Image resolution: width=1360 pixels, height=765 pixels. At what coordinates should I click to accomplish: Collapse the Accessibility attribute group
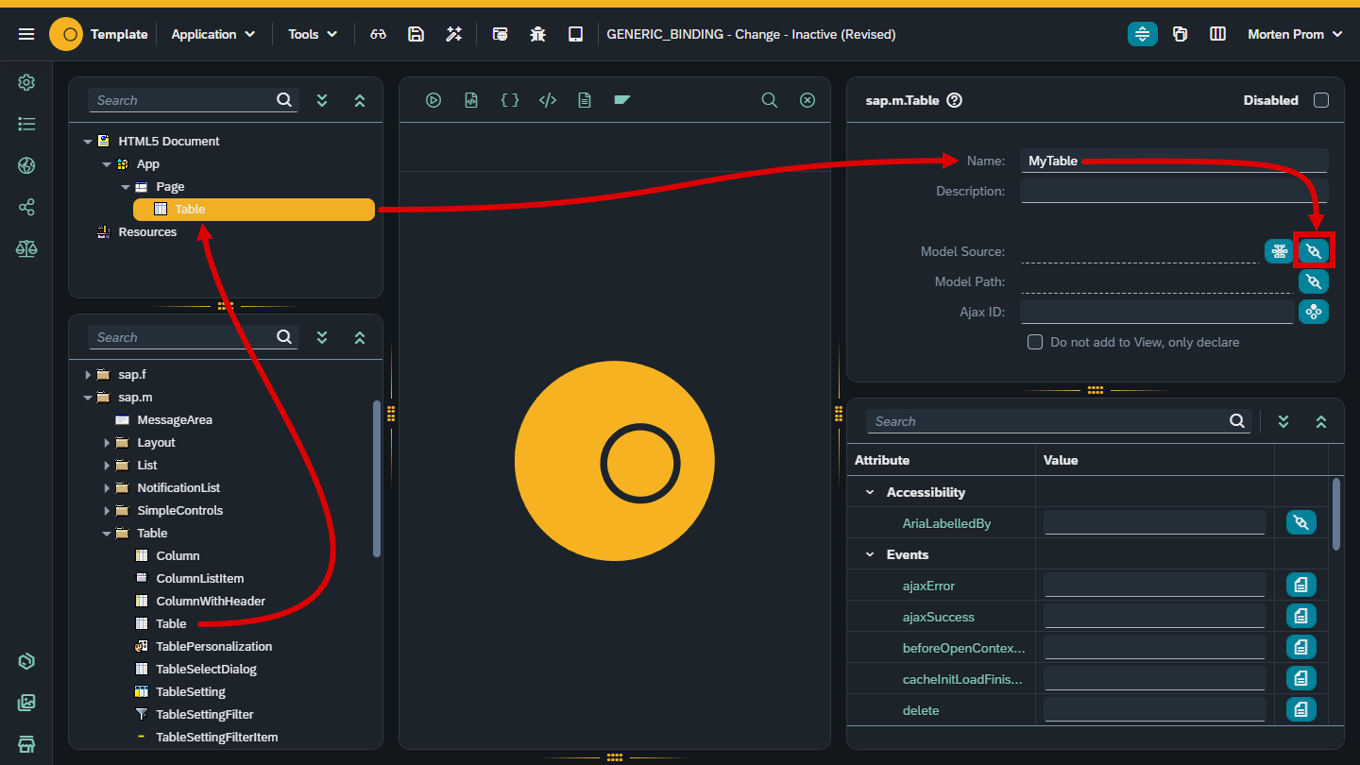click(x=870, y=492)
